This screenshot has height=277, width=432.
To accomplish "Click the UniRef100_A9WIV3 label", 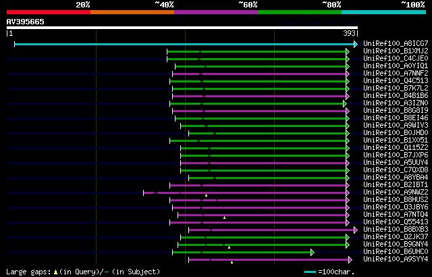I will pyautogui.click(x=396, y=125).
